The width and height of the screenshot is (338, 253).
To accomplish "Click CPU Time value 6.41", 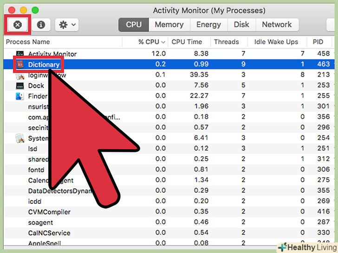I will [x=201, y=138].
